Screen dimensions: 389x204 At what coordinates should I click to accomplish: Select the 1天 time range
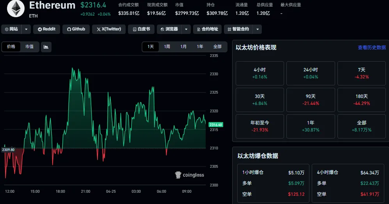pos(151,46)
